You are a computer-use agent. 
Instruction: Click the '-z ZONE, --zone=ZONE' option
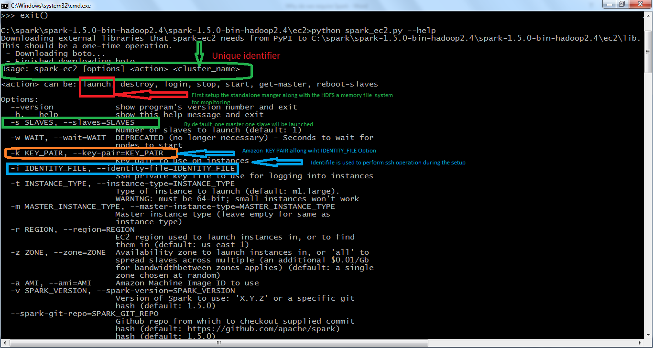tap(58, 252)
